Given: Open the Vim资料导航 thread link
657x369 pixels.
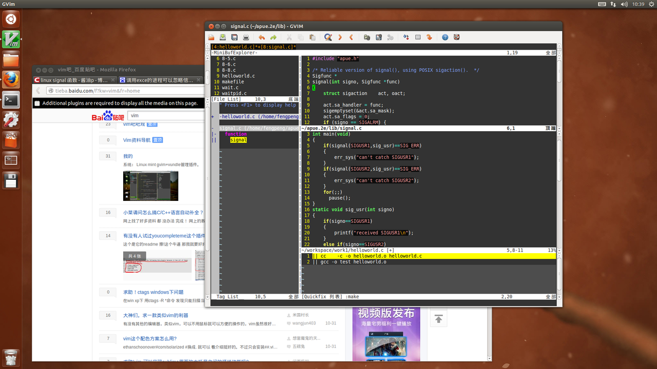Looking at the screenshot, I should [x=137, y=140].
